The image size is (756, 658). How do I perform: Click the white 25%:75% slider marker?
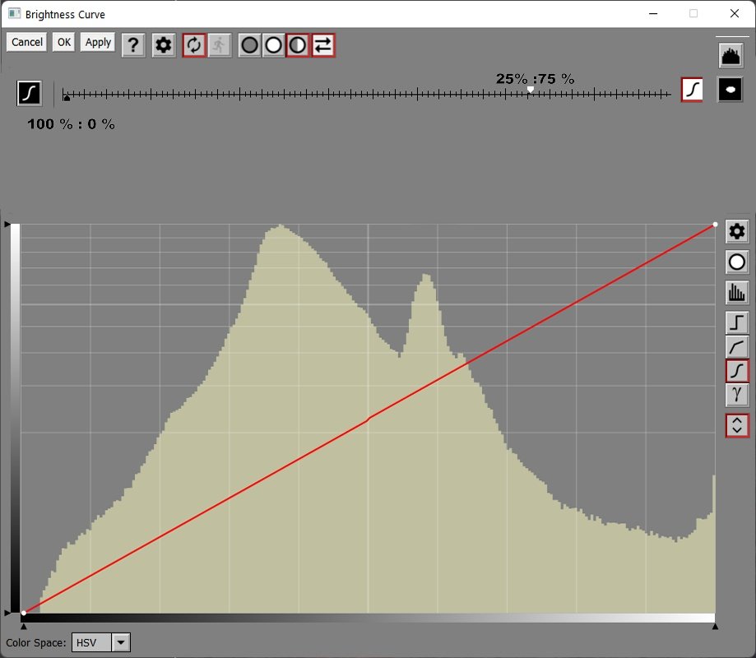(x=531, y=89)
